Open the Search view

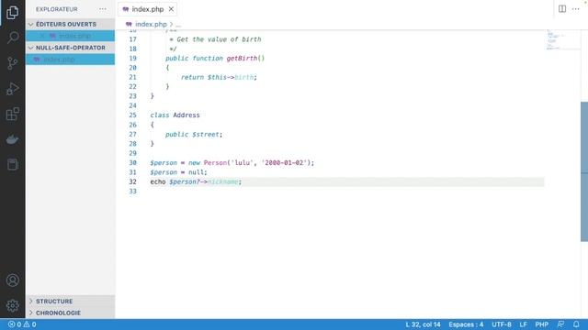(12, 38)
